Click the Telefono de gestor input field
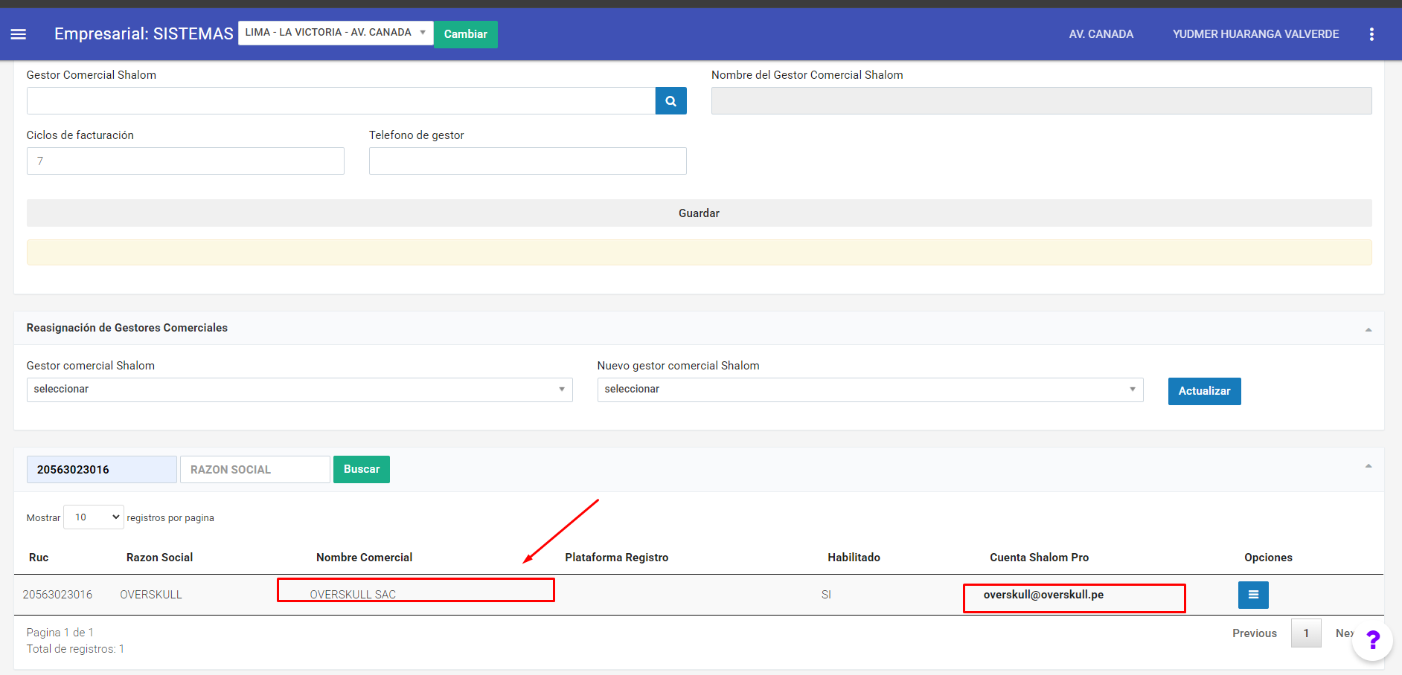This screenshot has width=1402, height=675. click(527, 161)
